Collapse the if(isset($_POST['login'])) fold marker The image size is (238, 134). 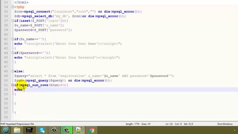[13, 21]
